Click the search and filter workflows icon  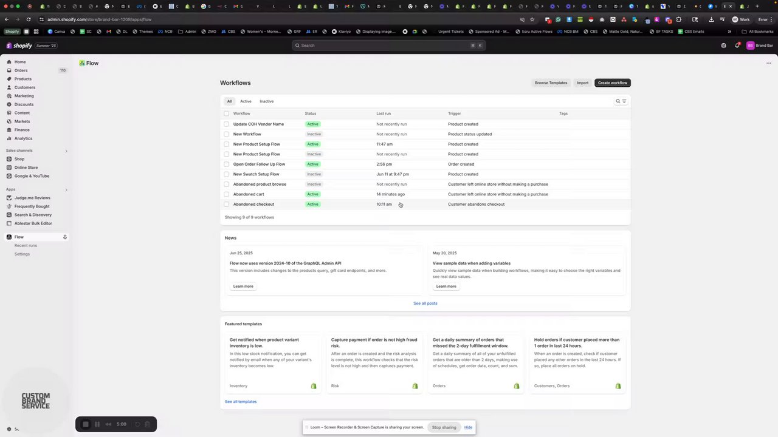(621, 101)
